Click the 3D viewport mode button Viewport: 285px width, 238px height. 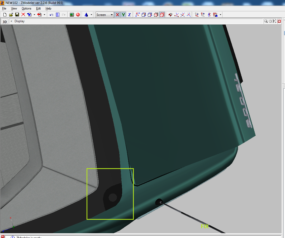[5, 22]
